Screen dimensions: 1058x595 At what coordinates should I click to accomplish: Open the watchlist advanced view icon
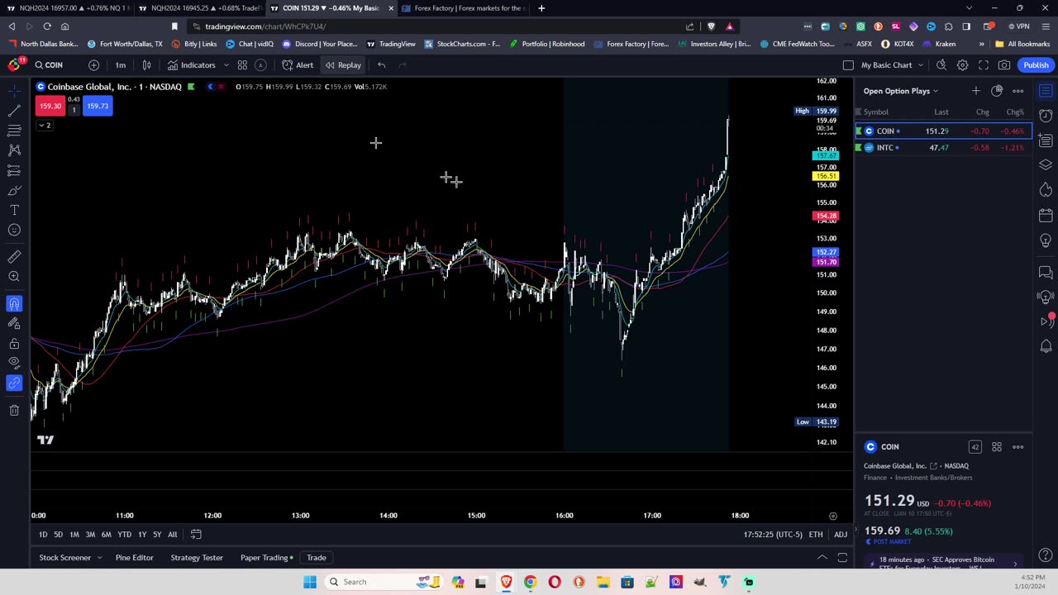[x=997, y=91]
